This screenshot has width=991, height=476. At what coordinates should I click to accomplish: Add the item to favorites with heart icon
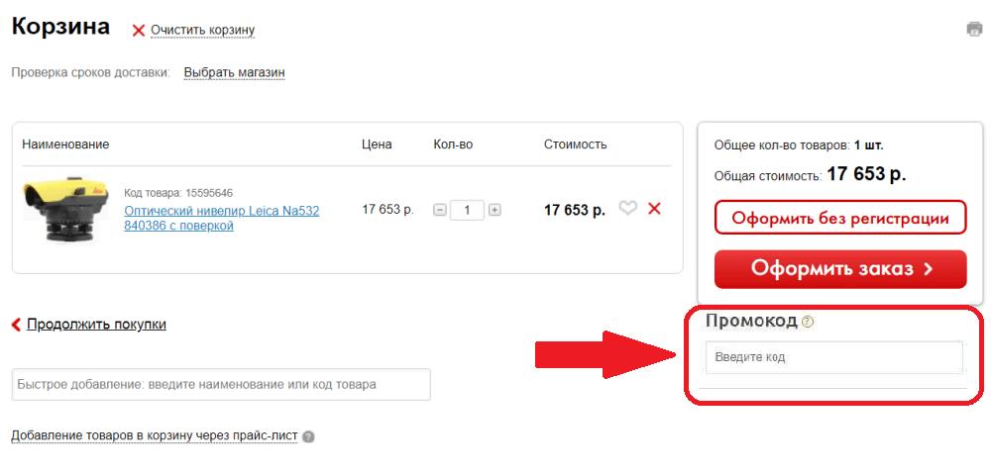627,209
